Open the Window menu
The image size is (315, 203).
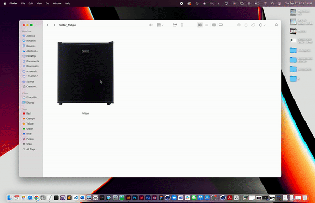[57, 3]
